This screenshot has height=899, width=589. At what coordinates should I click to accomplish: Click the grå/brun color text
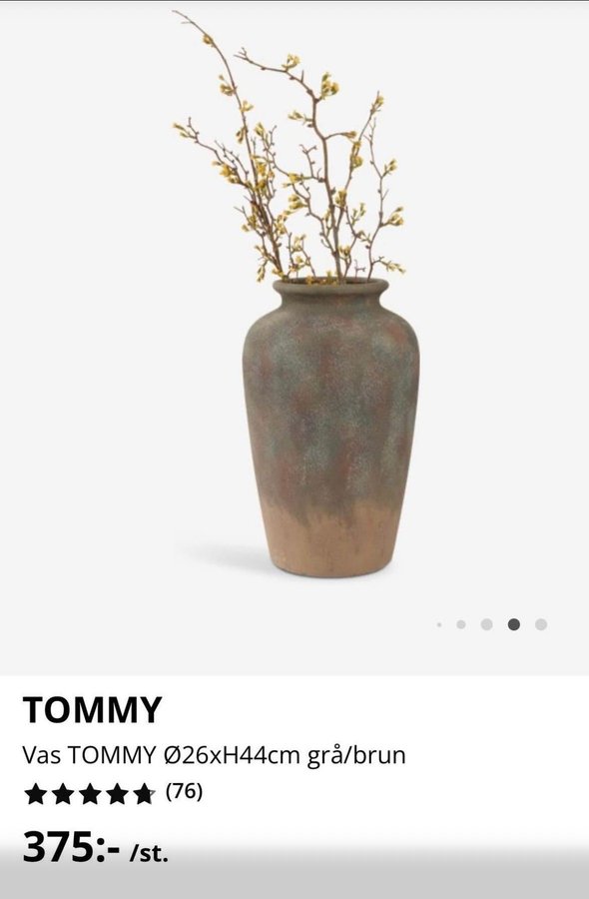(x=356, y=756)
